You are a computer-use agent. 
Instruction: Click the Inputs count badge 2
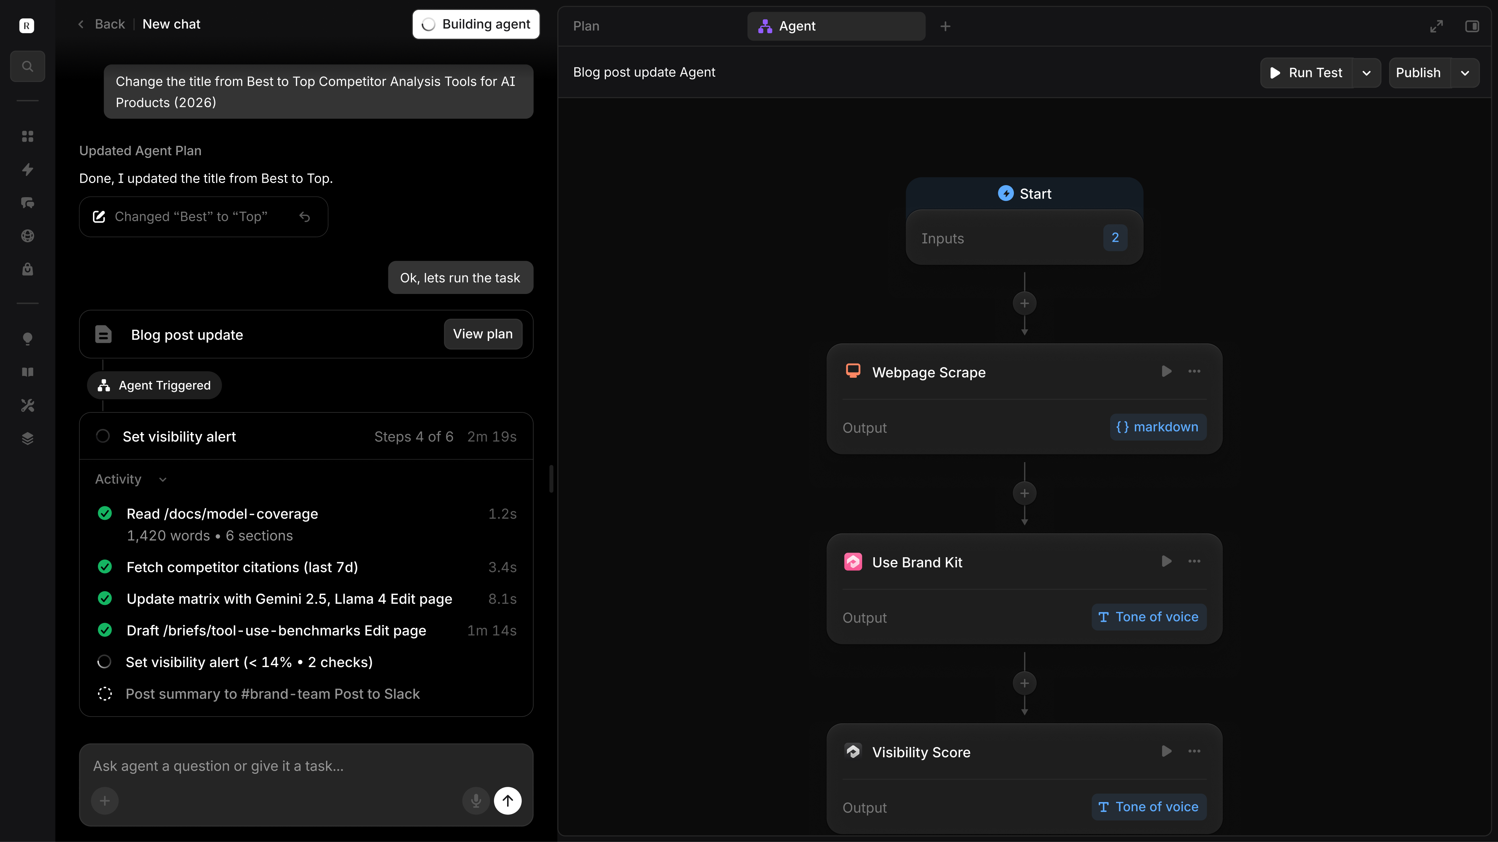(x=1115, y=238)
